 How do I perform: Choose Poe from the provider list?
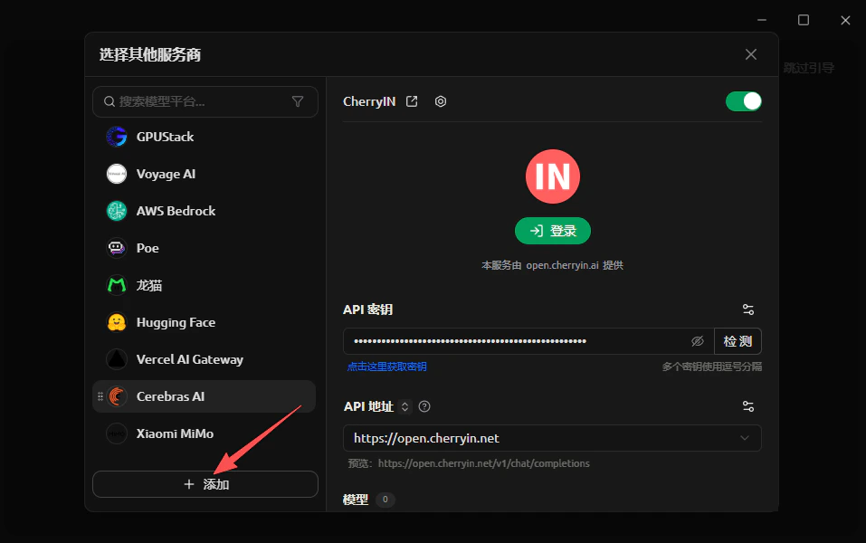point(205,248)
